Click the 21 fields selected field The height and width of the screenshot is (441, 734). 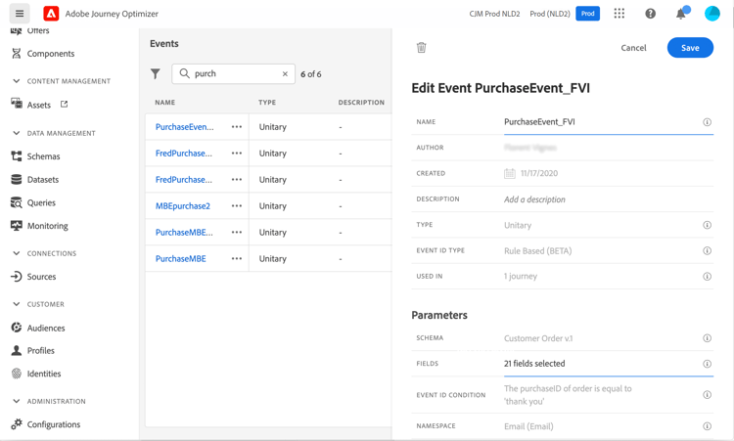(x=597, y=364)
